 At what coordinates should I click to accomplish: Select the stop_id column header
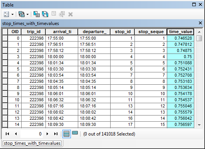[123, 32]
